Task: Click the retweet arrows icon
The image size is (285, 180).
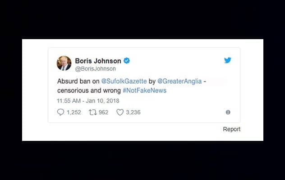Action: tap(92, 112)
